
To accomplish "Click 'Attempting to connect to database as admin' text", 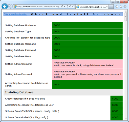I will (27, 84).
